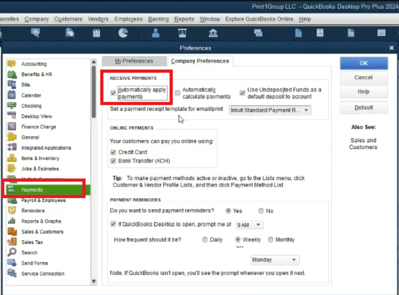Enable Automatically calculate payments checkbox

178,93
